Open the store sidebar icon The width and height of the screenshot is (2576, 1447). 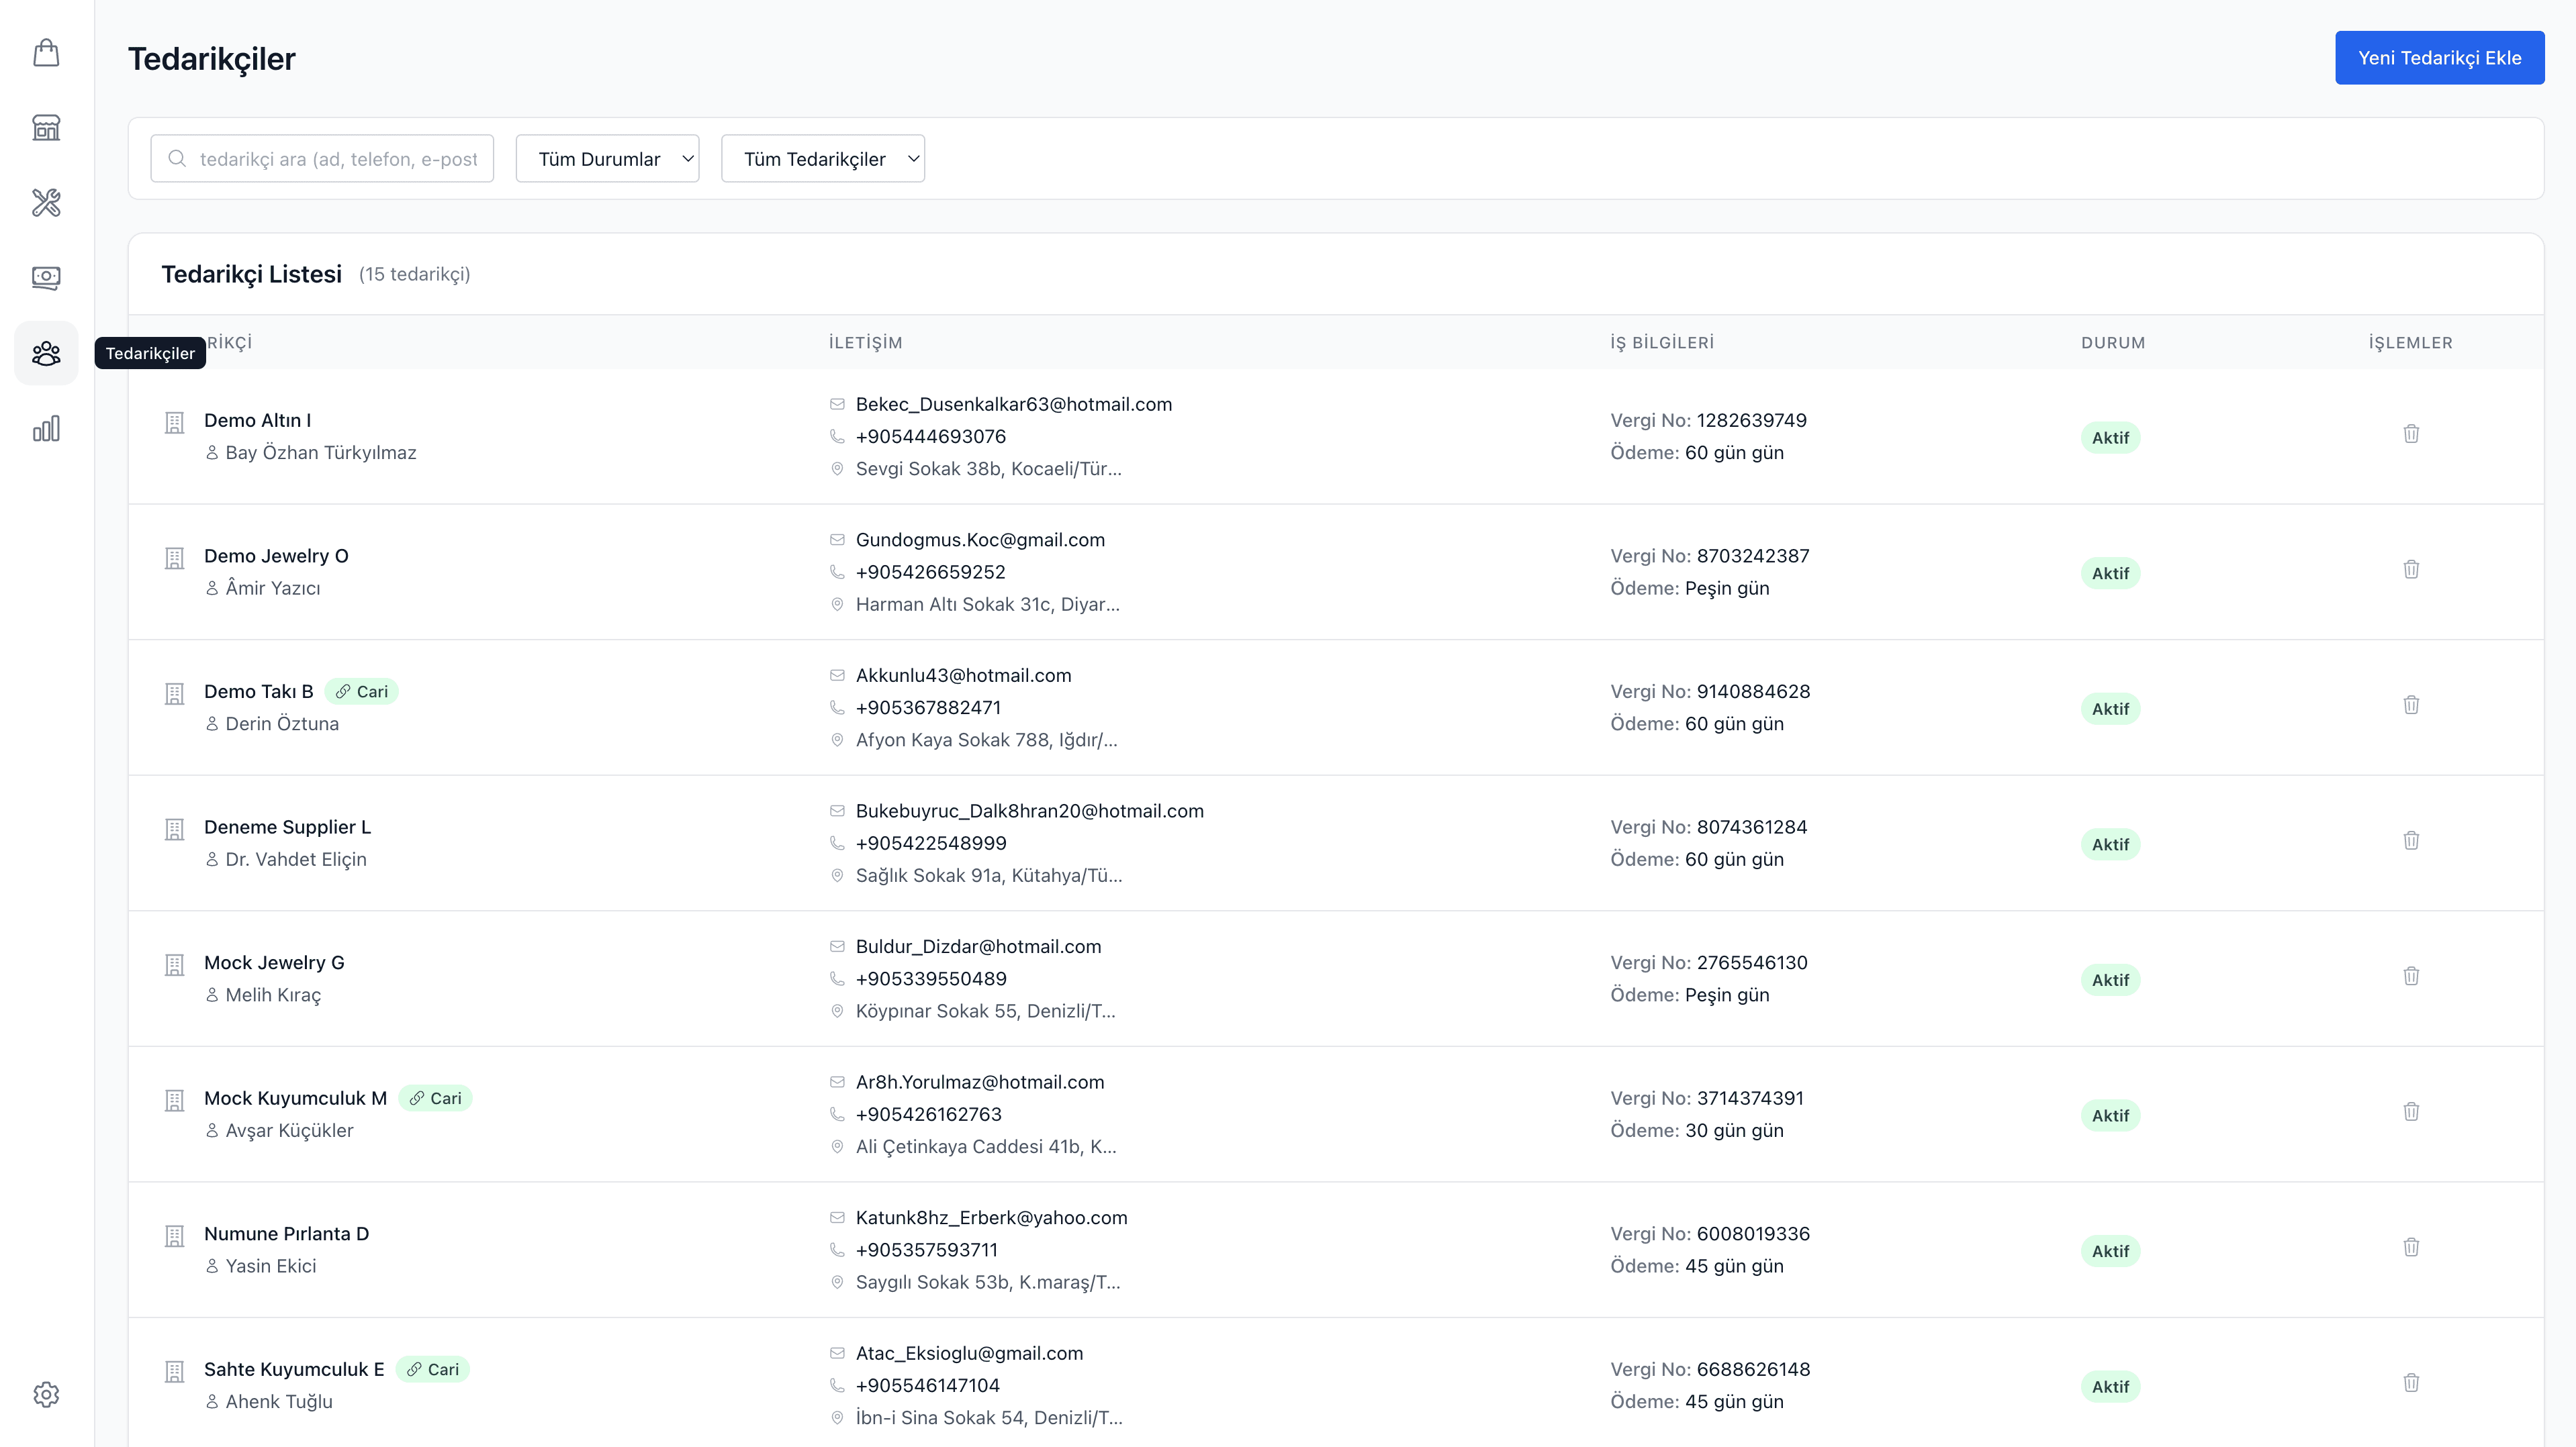pos(46,128)
